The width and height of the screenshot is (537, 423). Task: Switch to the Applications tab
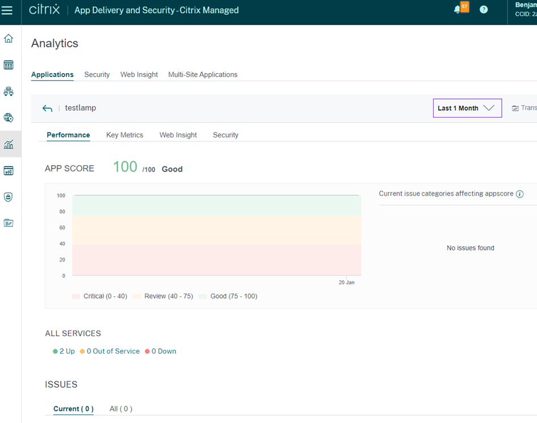pyautogui.click(x=52, y=74)
